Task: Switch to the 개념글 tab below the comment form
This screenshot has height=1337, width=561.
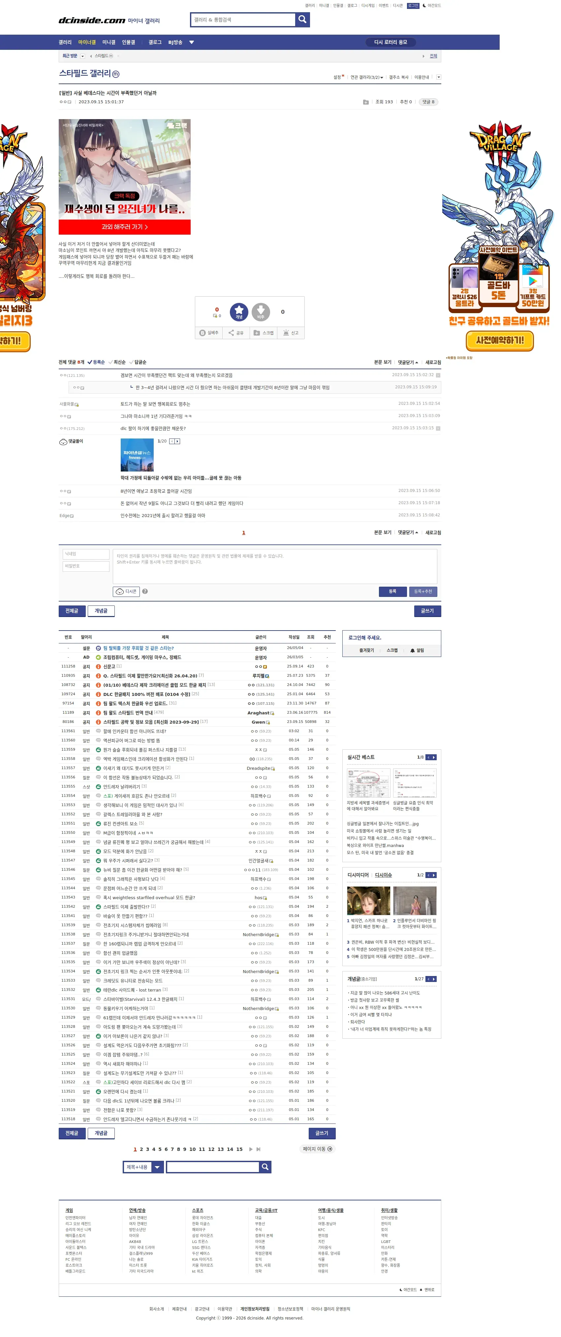Action: [101, 611]
